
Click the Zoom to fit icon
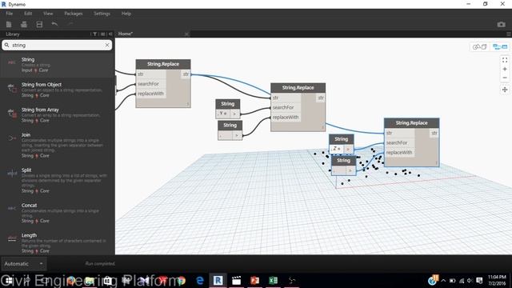[x=505, y=60]
